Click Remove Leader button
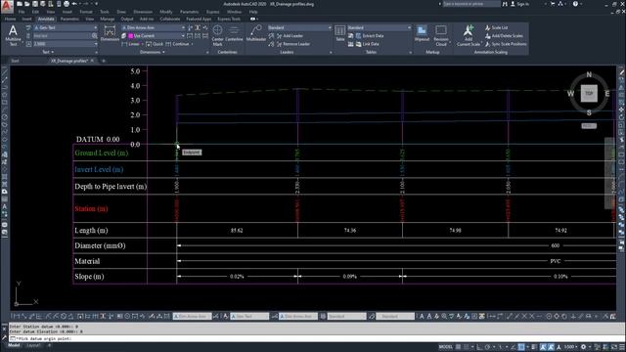 point(293,44)
